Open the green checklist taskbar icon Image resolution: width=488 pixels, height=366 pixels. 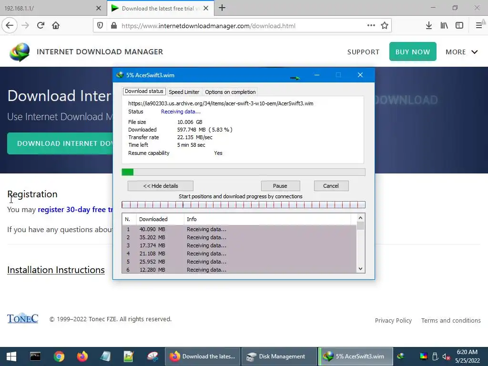pos(129,356)
